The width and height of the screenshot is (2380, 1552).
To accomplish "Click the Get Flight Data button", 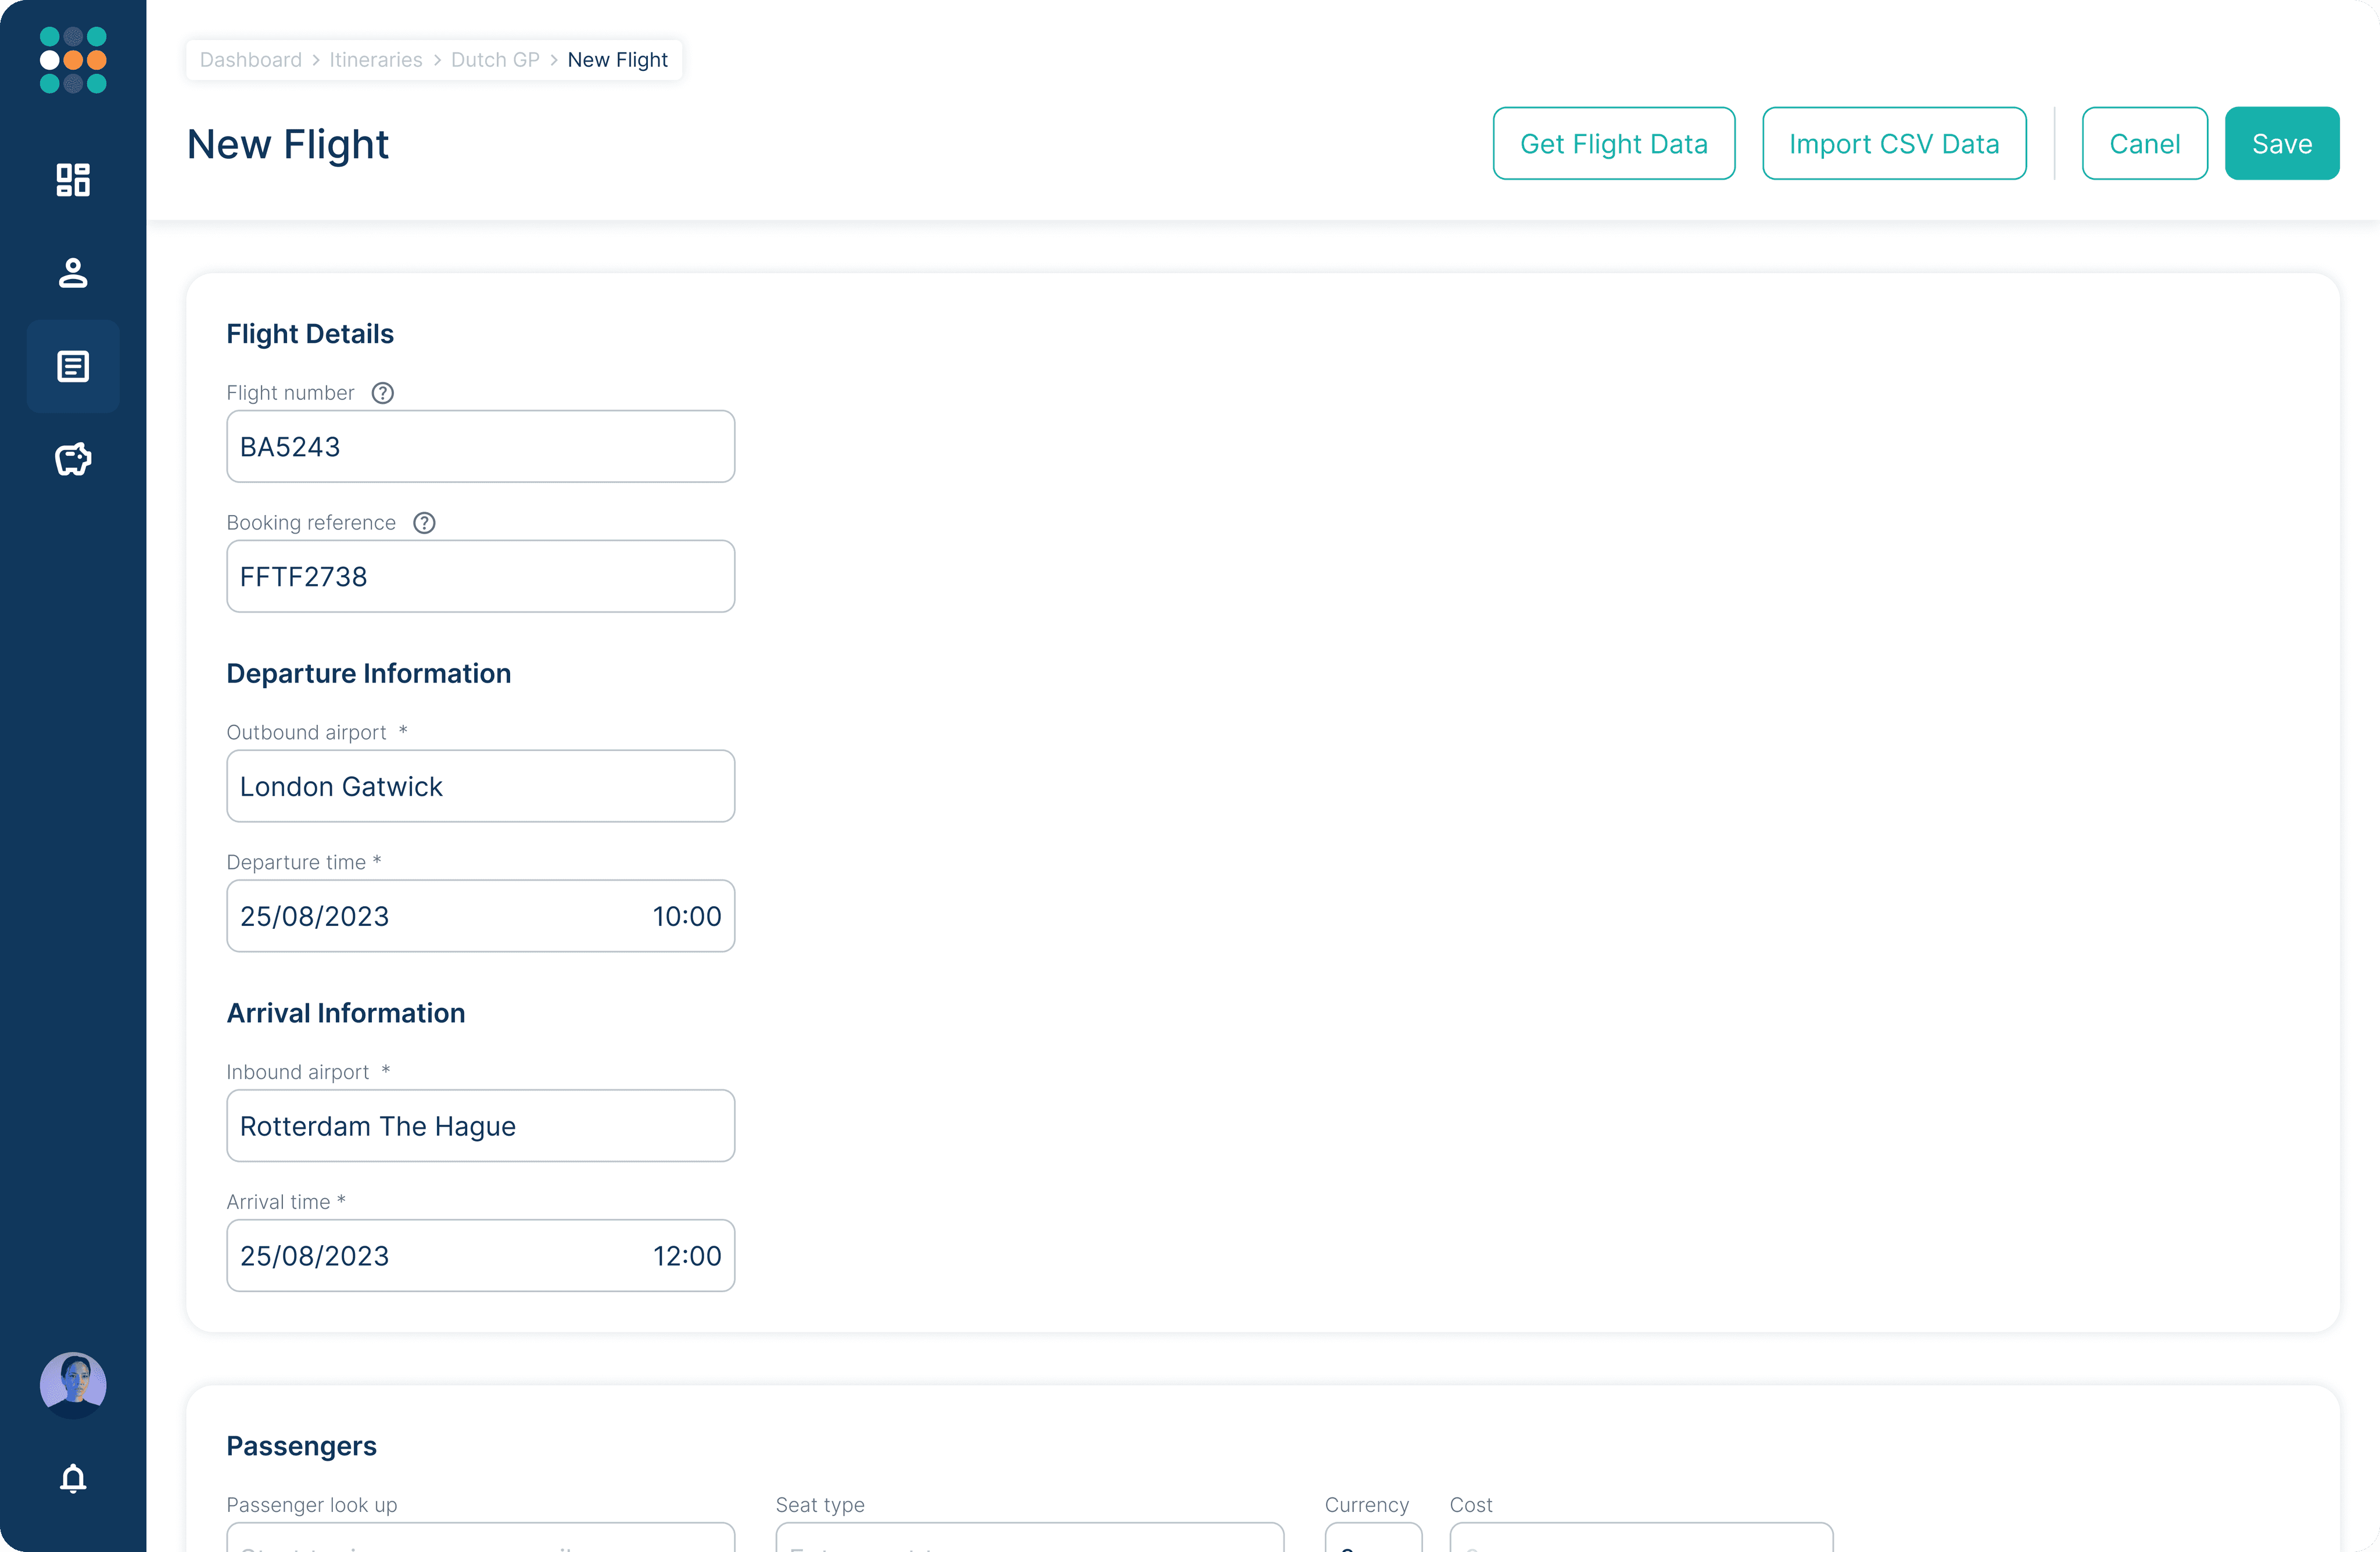I will (x=1613, y=143).
